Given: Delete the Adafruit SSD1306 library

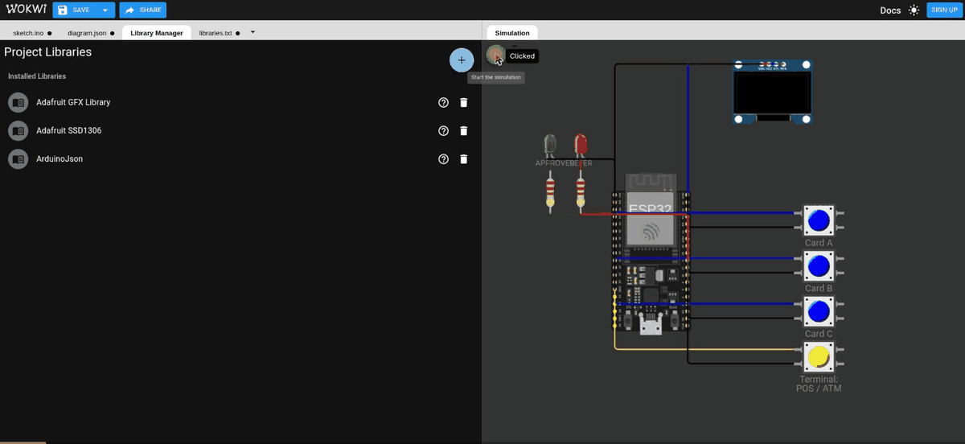Looking at the screenshot, I should point(463,131).
